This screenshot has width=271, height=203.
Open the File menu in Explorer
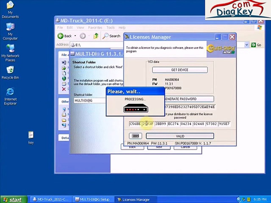coord(60,28)
